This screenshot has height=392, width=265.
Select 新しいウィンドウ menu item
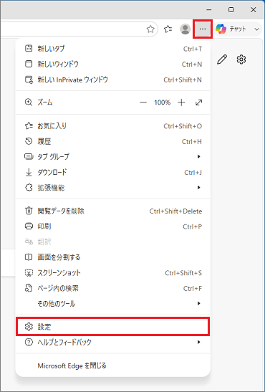click(x=113, y=64)
